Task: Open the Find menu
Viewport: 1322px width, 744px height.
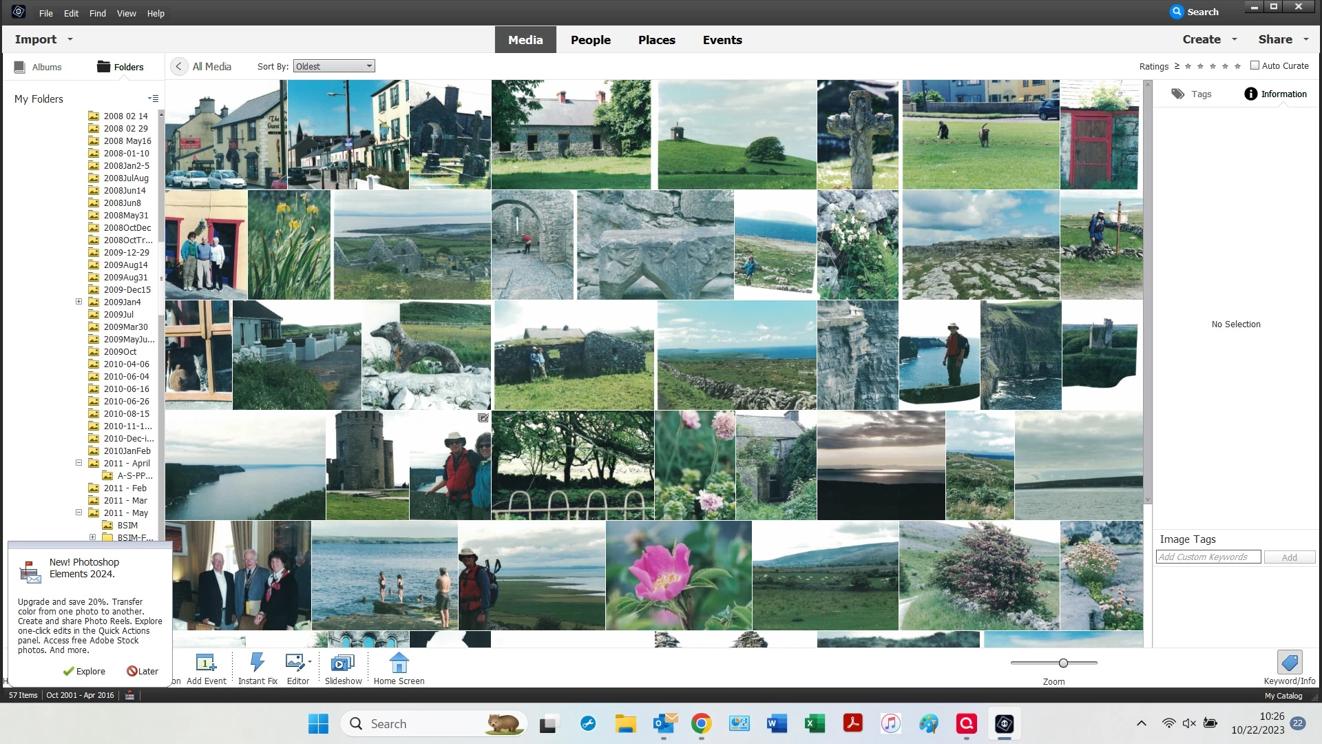Action: (x=97, y=13)
